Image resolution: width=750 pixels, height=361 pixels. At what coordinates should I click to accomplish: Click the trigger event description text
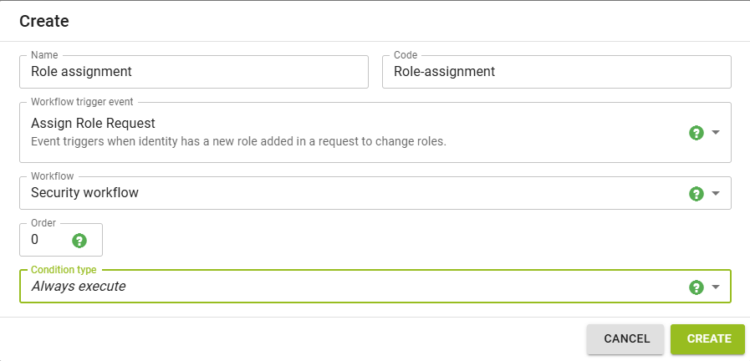(238, 141)
